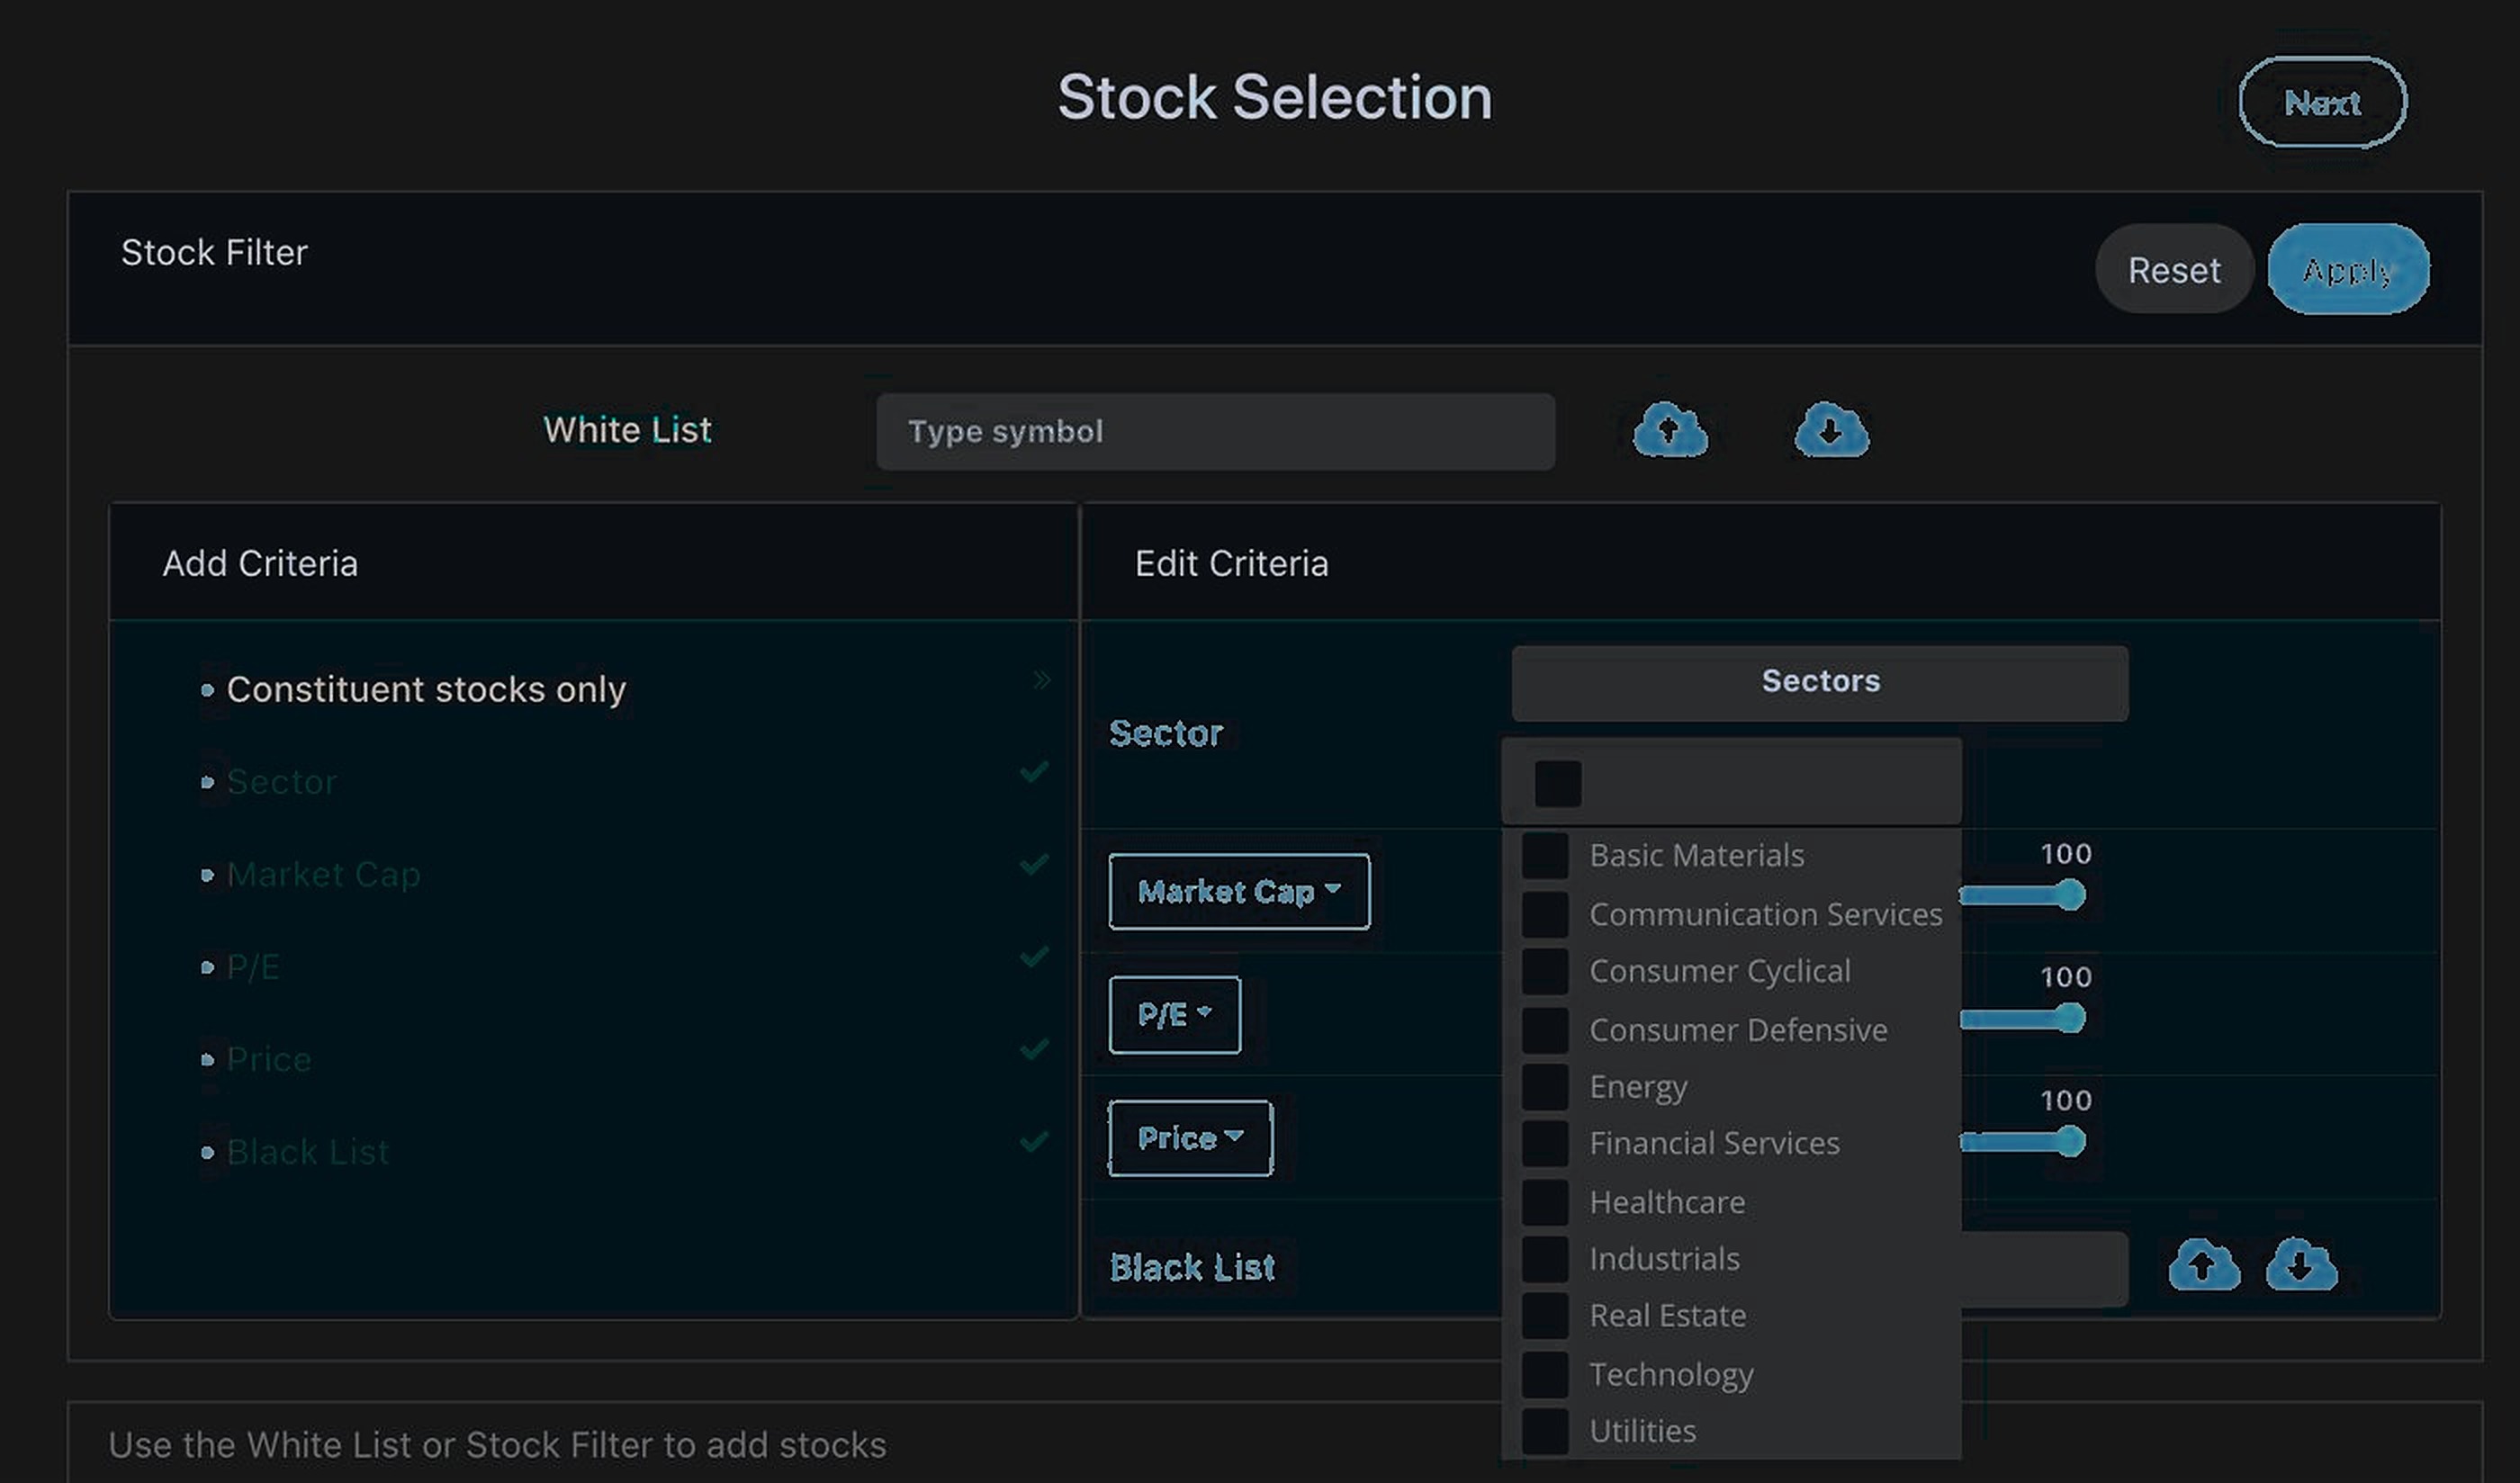The image size is (2520, 1483).
Task: Expand the Price dropdown button
Action: click(x=1190, y=1138)
